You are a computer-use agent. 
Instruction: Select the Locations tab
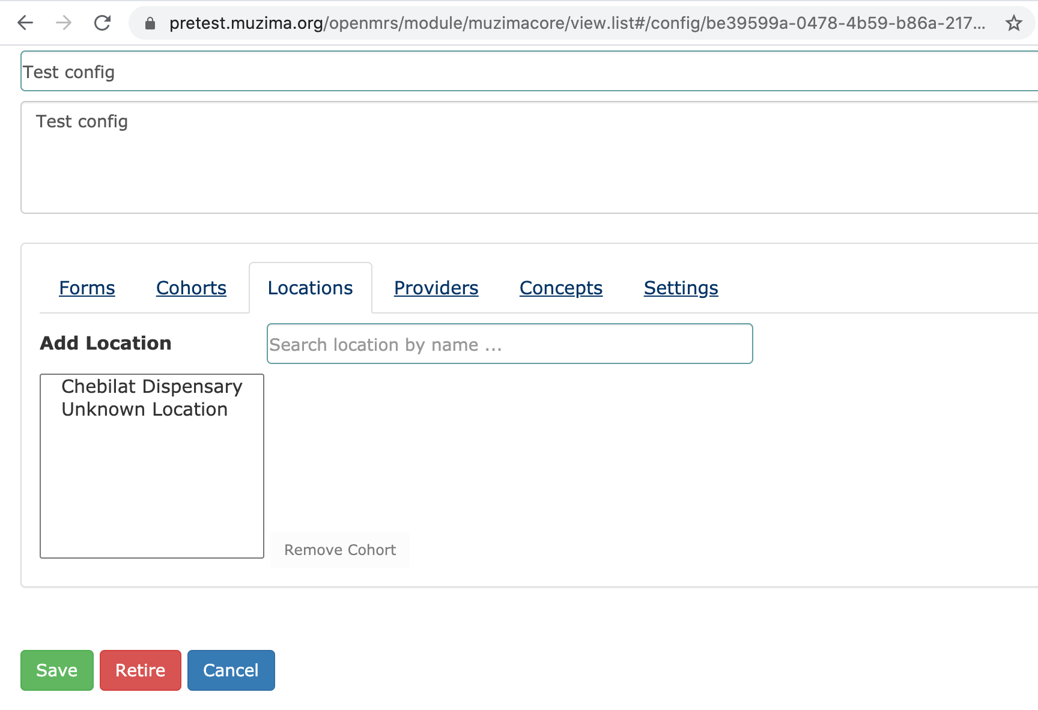pos(311,288)
